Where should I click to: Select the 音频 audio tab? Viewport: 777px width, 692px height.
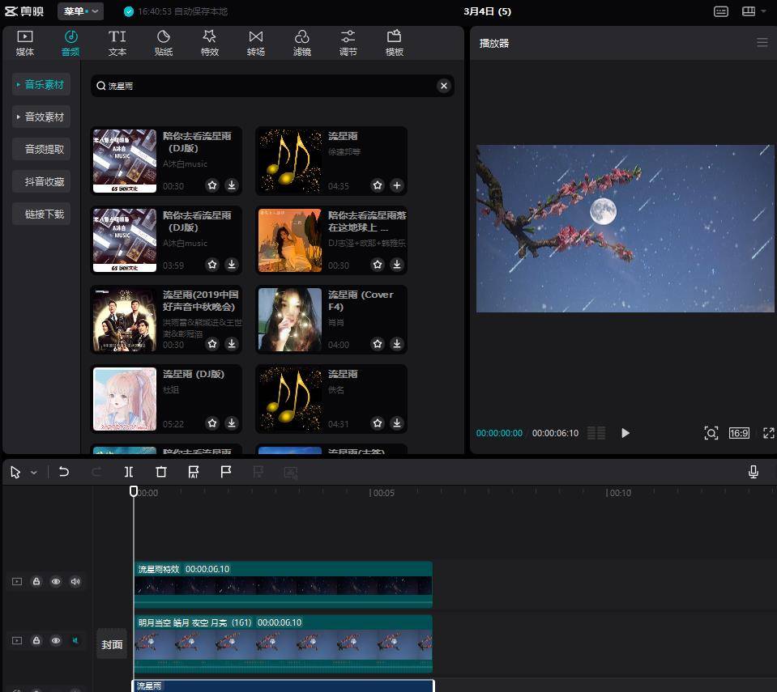[x=70, y=43]
